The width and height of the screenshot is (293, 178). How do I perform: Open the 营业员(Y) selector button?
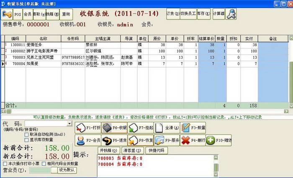click(54, 170)
